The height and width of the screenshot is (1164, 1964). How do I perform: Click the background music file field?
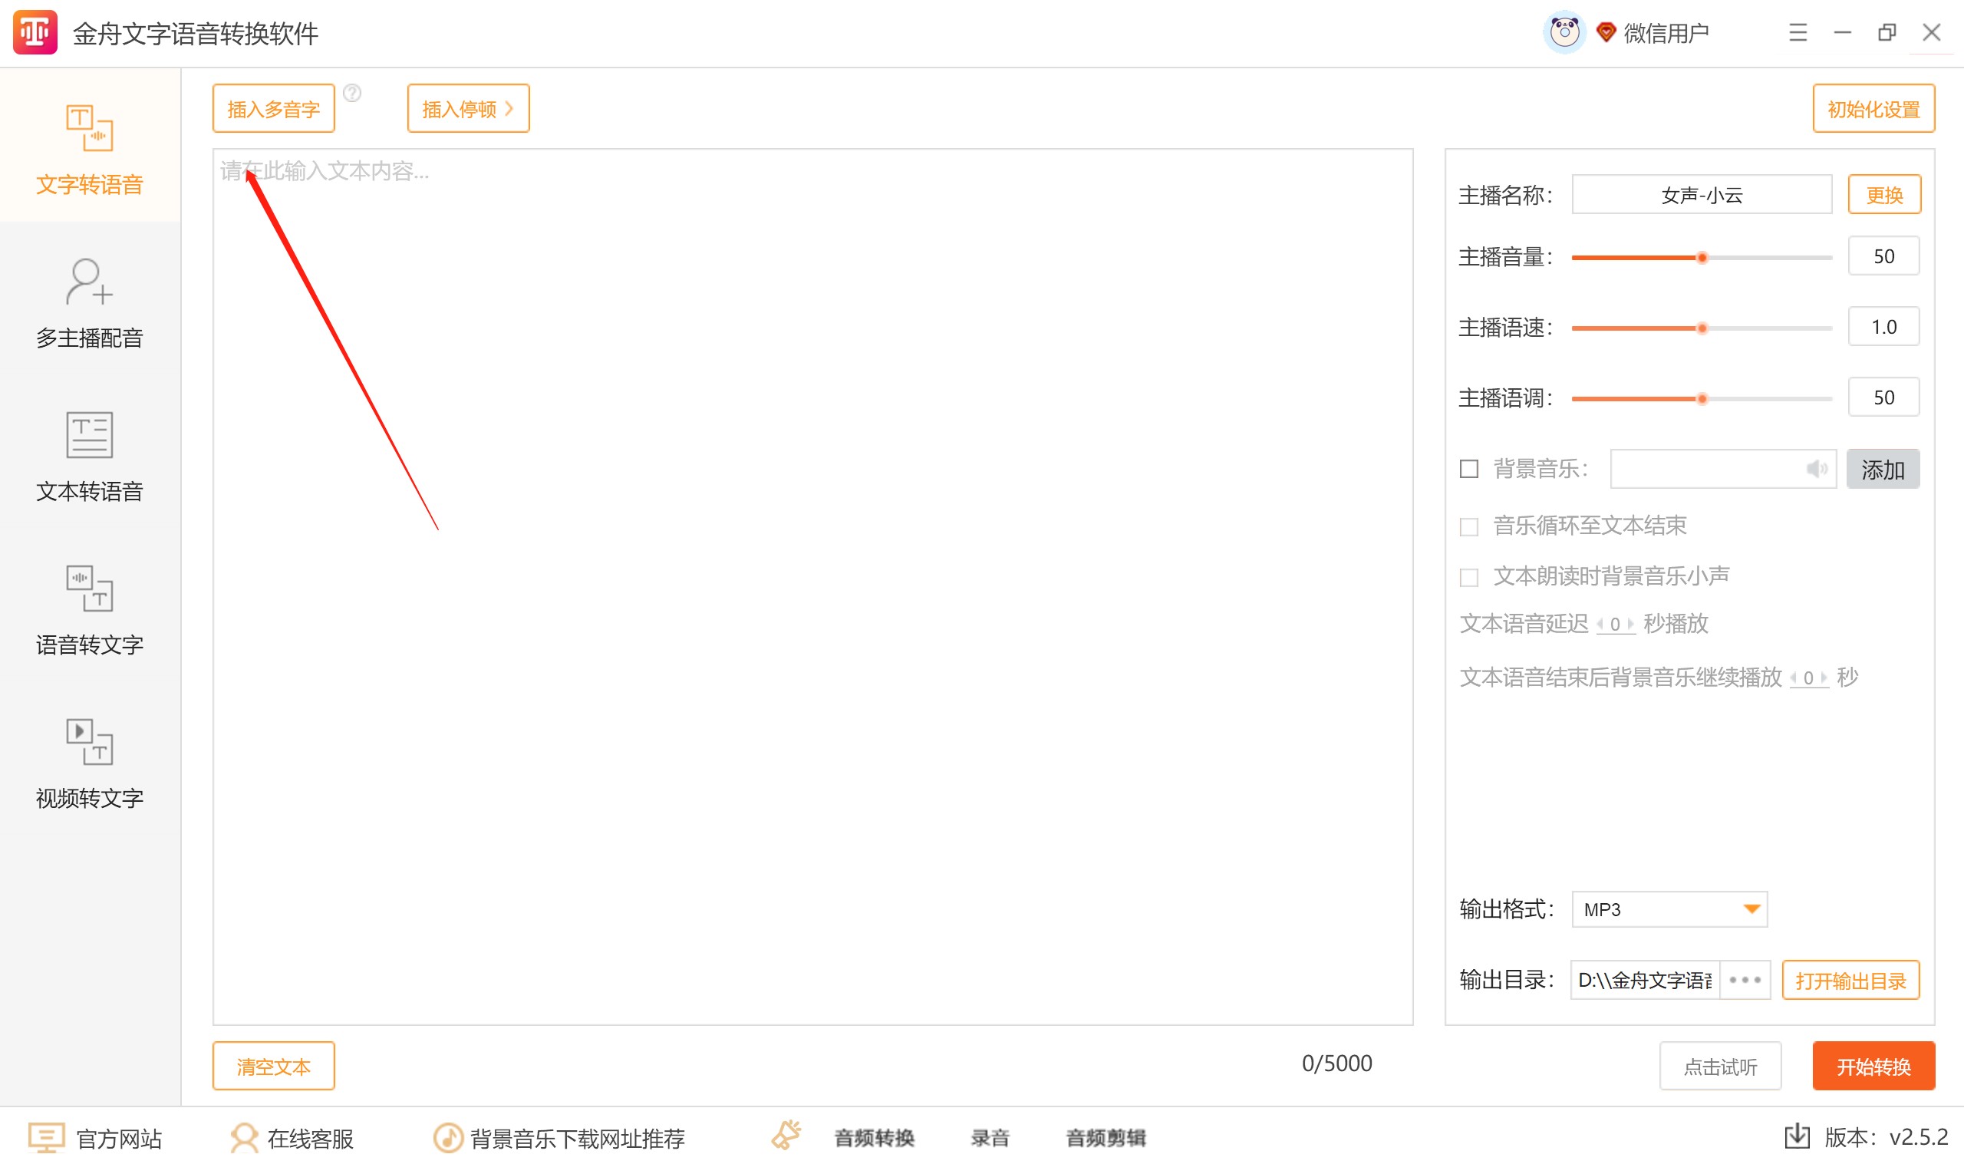(1722, 469)
